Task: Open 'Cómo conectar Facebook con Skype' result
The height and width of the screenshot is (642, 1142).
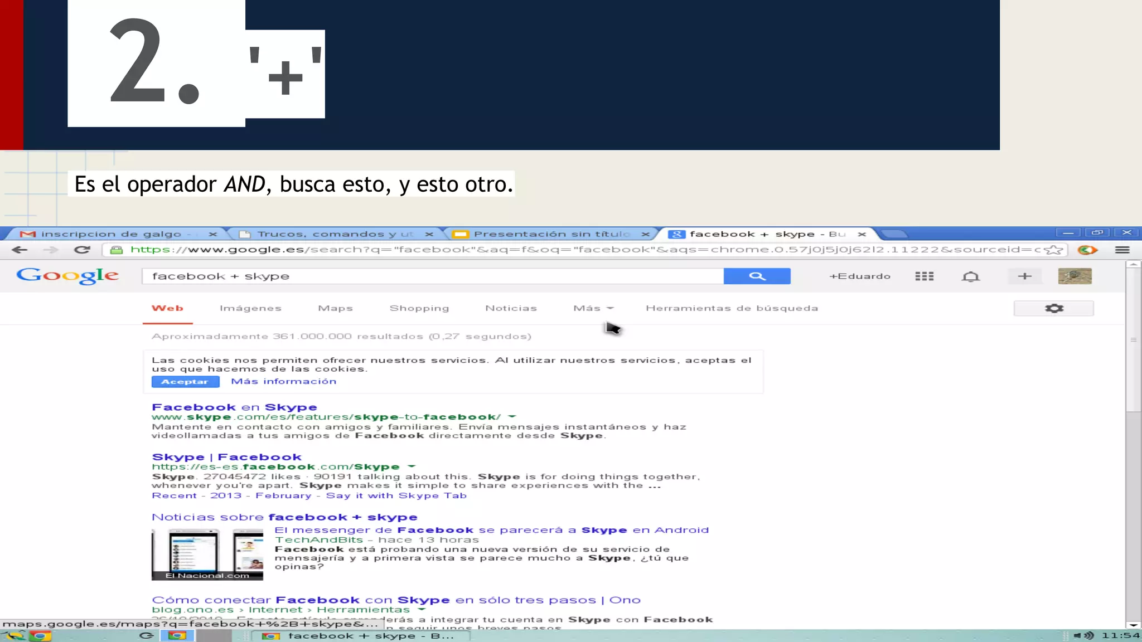Action: [396, 600]
